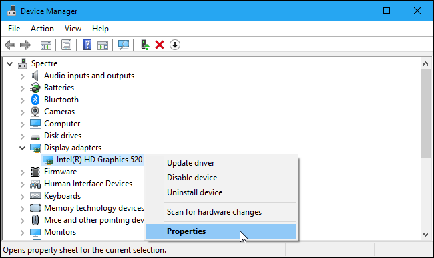Open the View menu

(73, 29)
